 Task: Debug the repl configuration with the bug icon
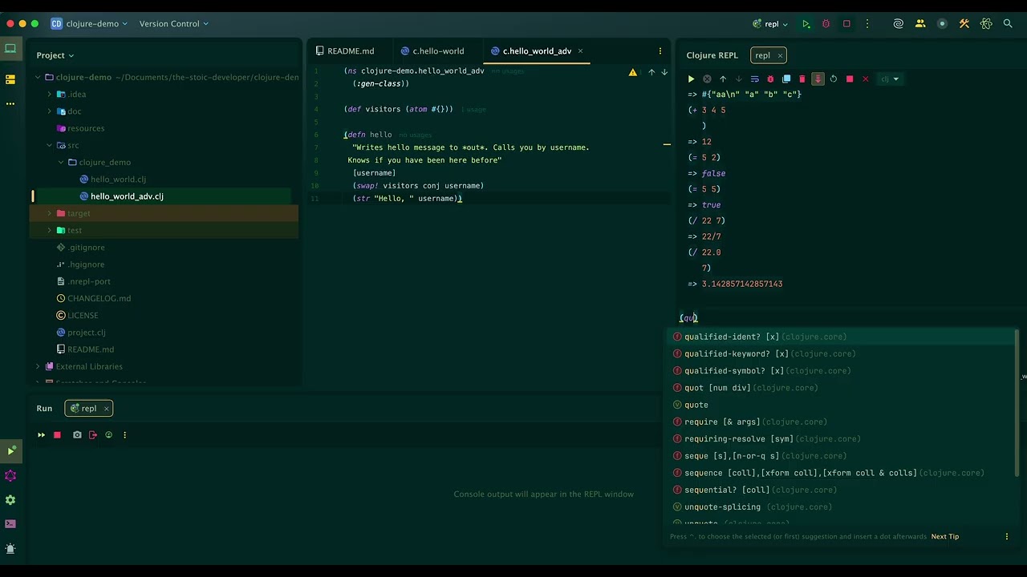tap(826, 24)
